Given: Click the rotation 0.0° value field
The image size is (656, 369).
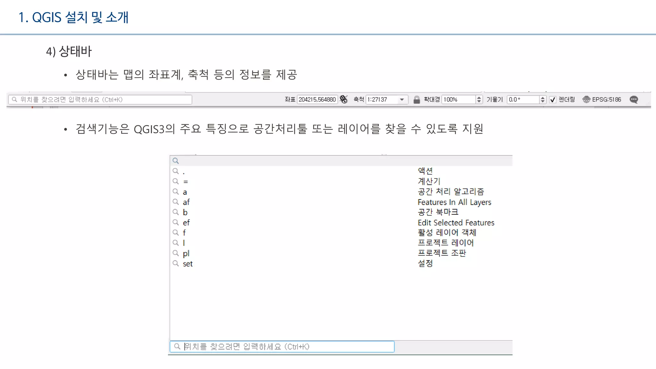Looking at the screenshot, I should [523, 100].
